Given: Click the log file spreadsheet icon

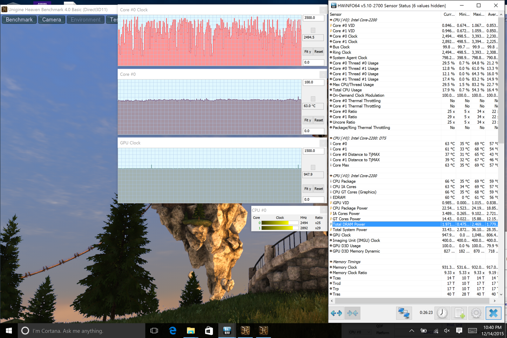Looking at the screenshot, I should pos(459,313).
